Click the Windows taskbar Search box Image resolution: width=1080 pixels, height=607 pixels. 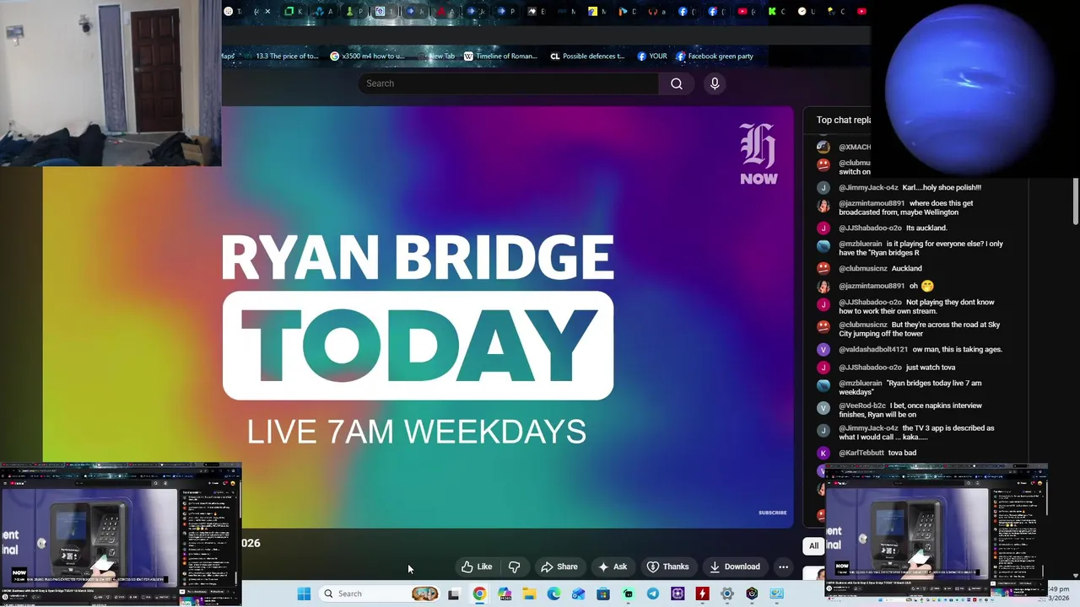click(x=380, y=594)
